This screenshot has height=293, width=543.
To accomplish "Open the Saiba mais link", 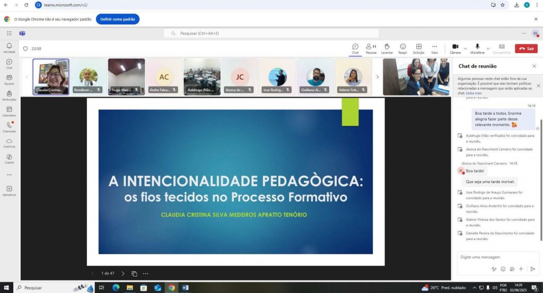I will click(474, 93).
